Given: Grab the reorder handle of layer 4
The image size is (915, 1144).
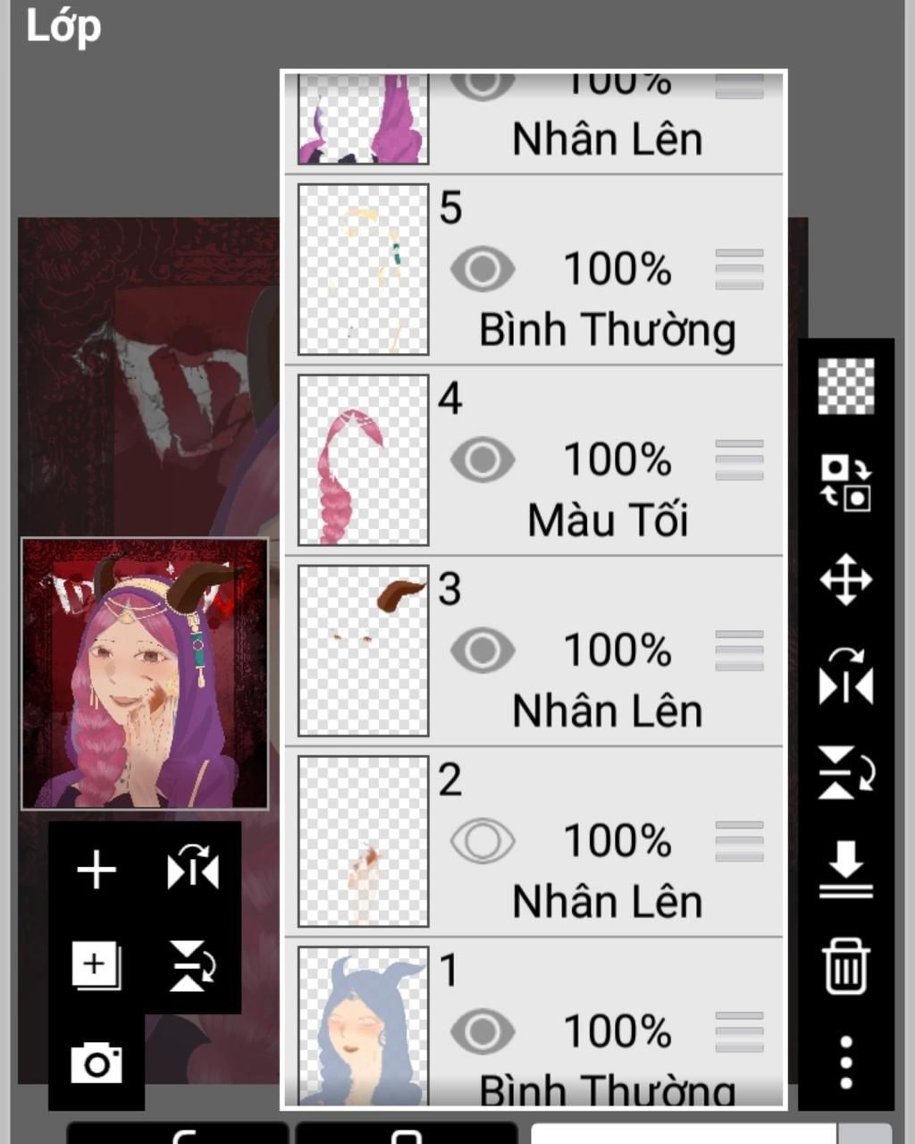Looking at the screenshot, I should [740, 459].
